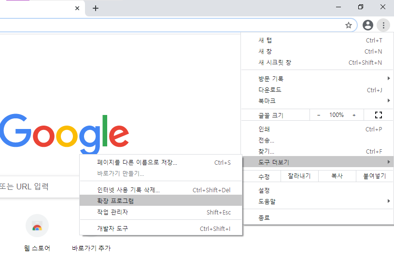This screenshot has height=257, width=394.
Task: Click the 붙여넣기 paste button
Action: pos(375,176)
